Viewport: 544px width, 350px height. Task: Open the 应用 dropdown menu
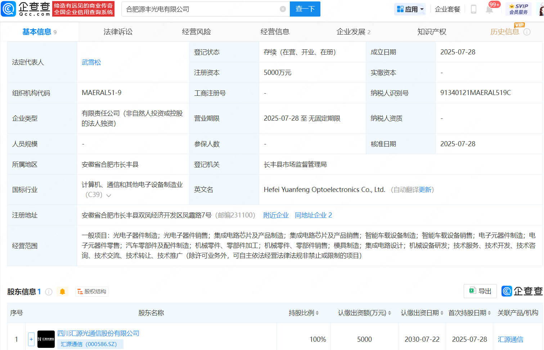coord(410,9)
